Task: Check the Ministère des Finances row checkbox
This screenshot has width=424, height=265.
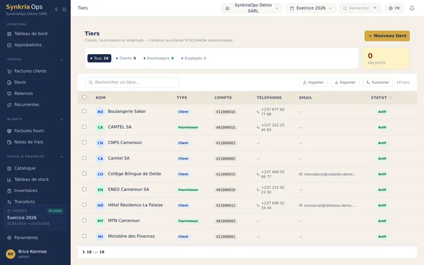Action: [x=84, y=236]
